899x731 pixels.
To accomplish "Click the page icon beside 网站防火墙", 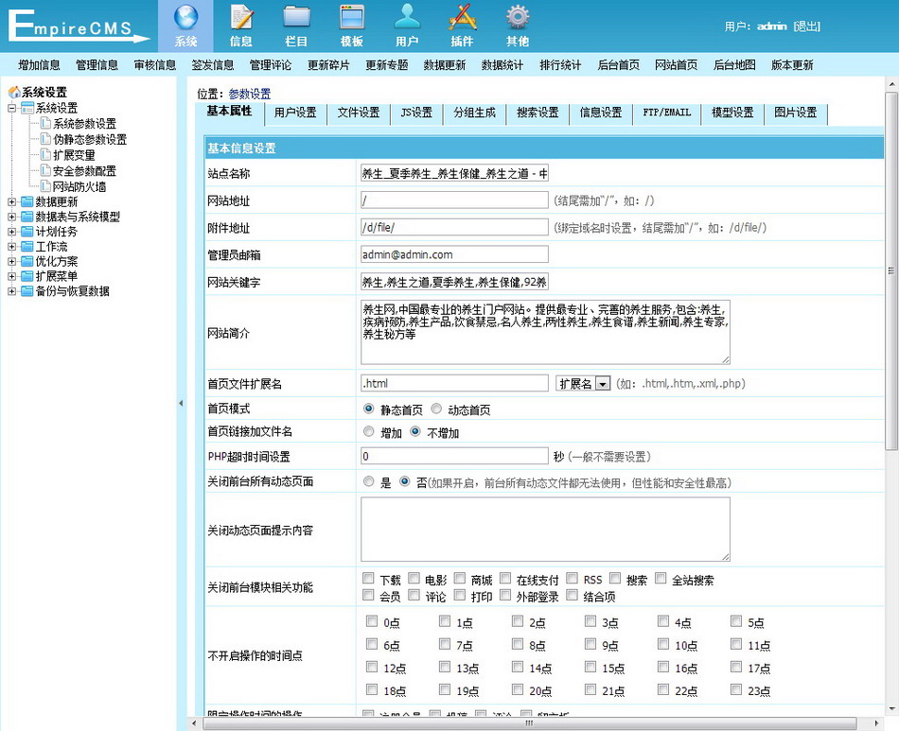I will [x=45, y=186].
